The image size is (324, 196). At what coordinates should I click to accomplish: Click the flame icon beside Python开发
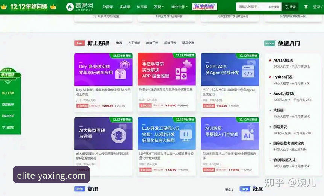point(270,77)
